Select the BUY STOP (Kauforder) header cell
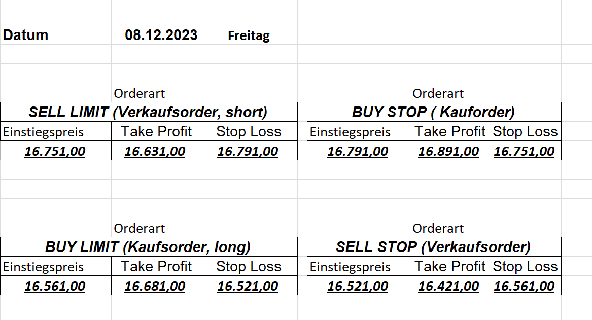 (x=433, y=112)
